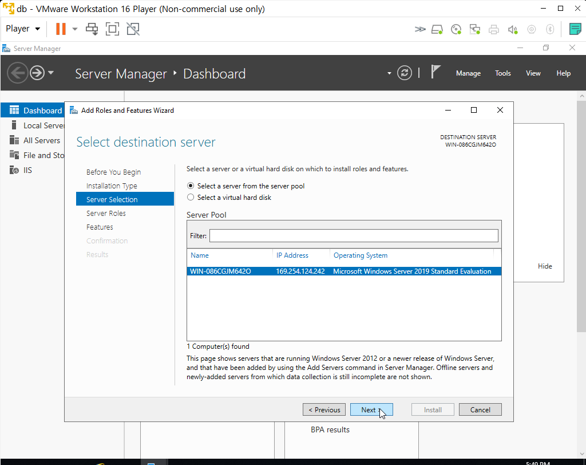The width and height of the screenshot is (586, 465).
Task: Go to Installation Type wizard step
Action: pos(112,186)
